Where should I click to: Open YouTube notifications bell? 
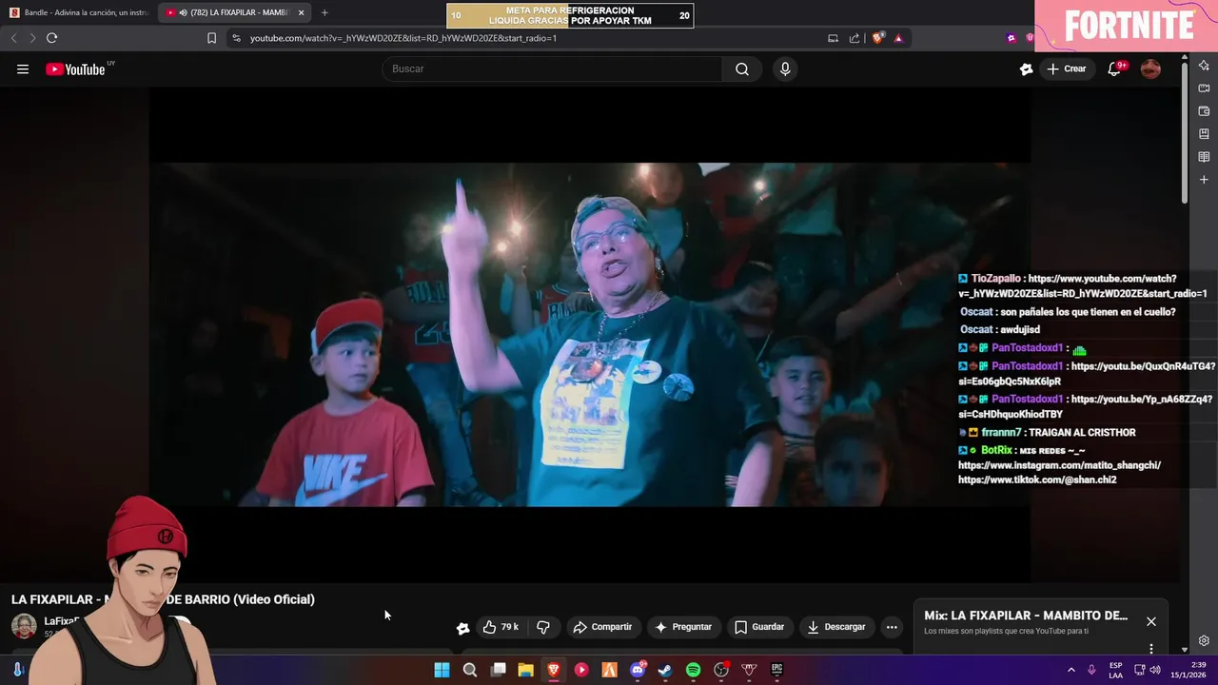(1114, 68)
